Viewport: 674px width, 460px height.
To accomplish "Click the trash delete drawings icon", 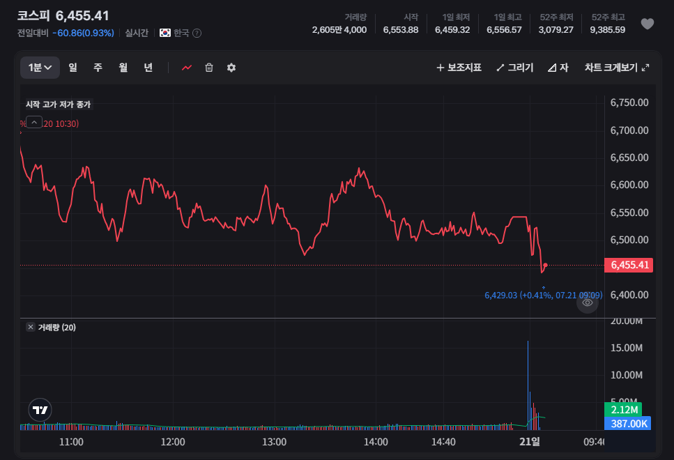I will tap(209, 68).
